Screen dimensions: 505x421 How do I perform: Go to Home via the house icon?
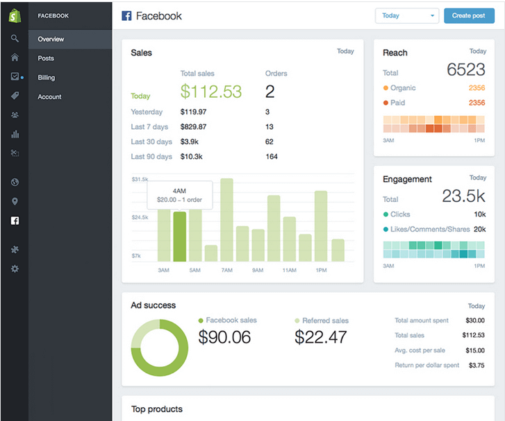15,58
